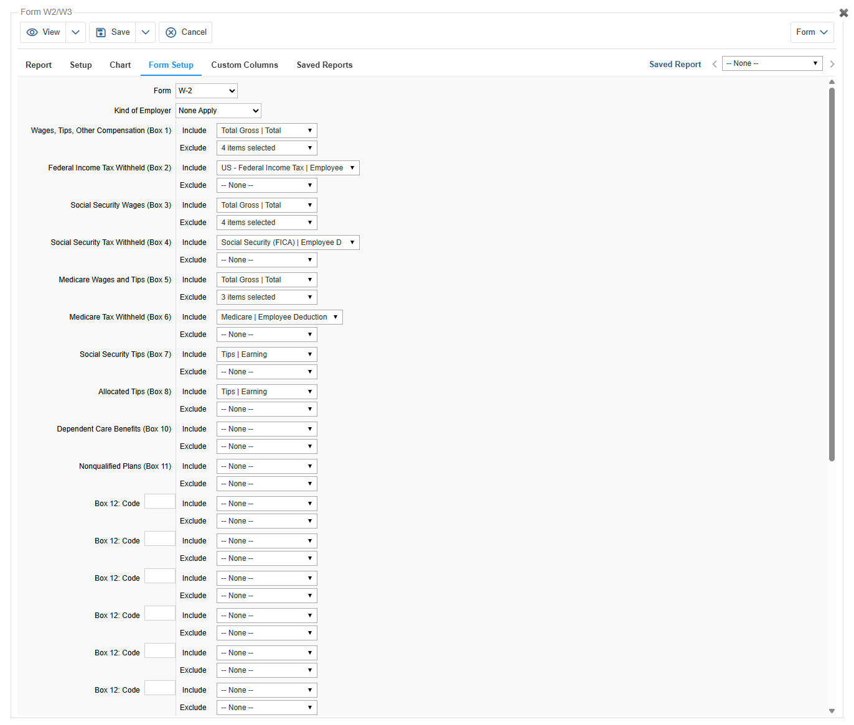Click the fourth Box 12 Code input field
This screenshot has height=725, width=854.
coord(160,613)
